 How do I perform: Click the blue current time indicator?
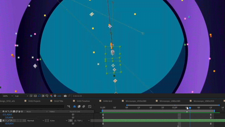[190, 108]
